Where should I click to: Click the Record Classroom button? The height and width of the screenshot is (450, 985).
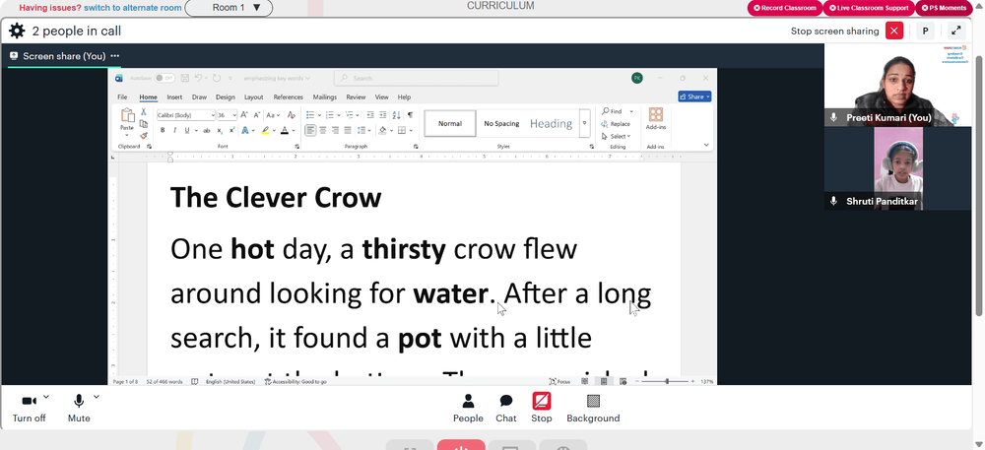tap(785, 8)
